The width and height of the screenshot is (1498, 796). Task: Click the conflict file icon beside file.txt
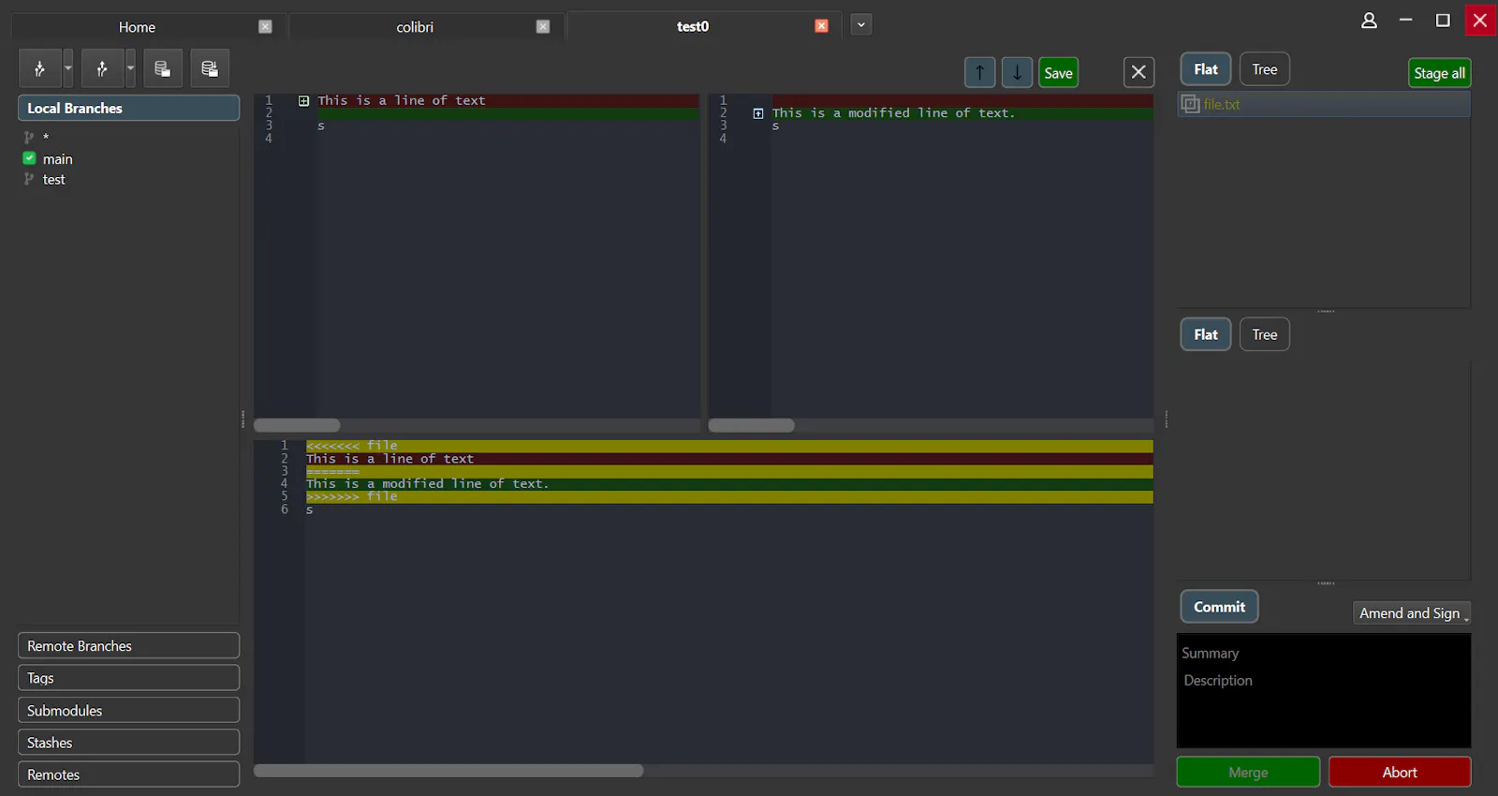(x=1190, y=104)
